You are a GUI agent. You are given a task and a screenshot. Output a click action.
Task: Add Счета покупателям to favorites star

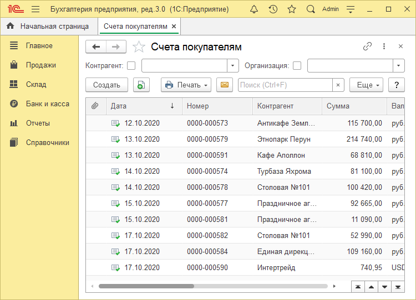tap(139, 47)
